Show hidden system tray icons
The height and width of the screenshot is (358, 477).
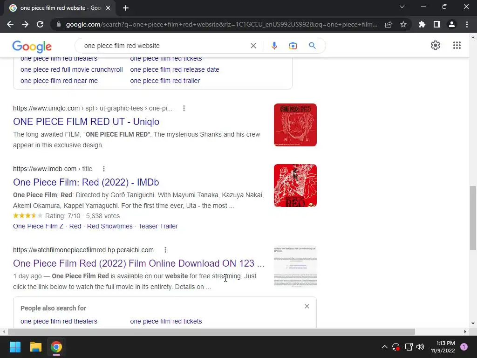tap(384, 347)
